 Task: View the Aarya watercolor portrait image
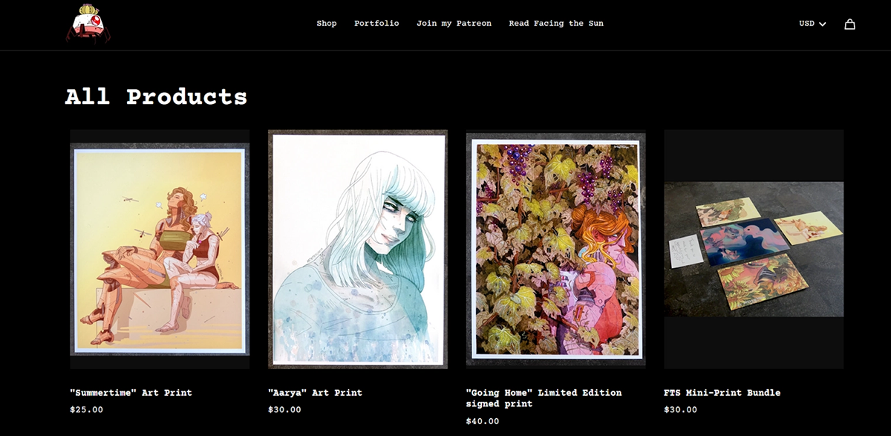[358, 250]
